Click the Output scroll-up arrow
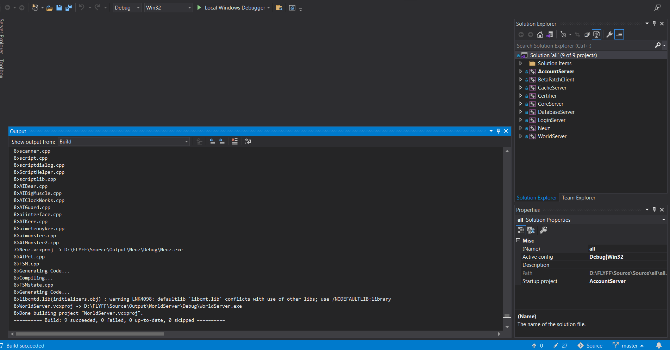Screen dimensions: 670x350 [507, 151]
